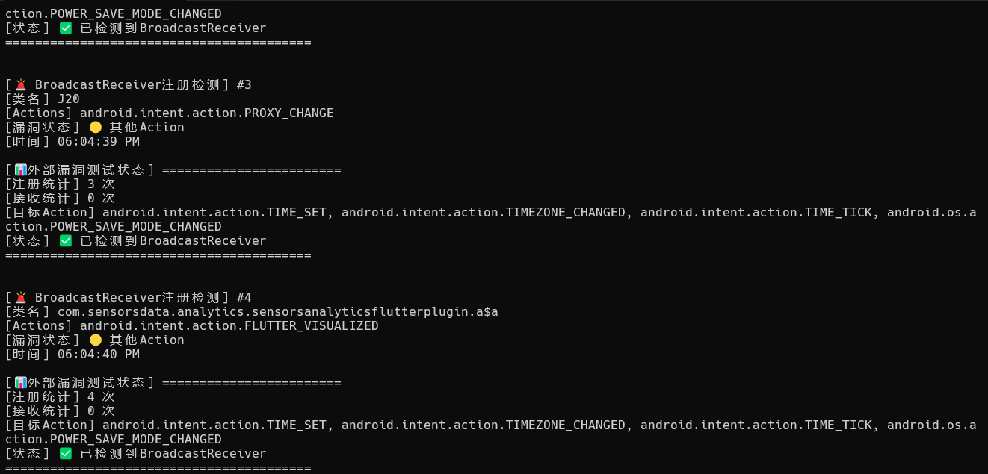Click the android.intent.action.PROXY_CHANGE text
988x474 pixels.
pos(206,113)
